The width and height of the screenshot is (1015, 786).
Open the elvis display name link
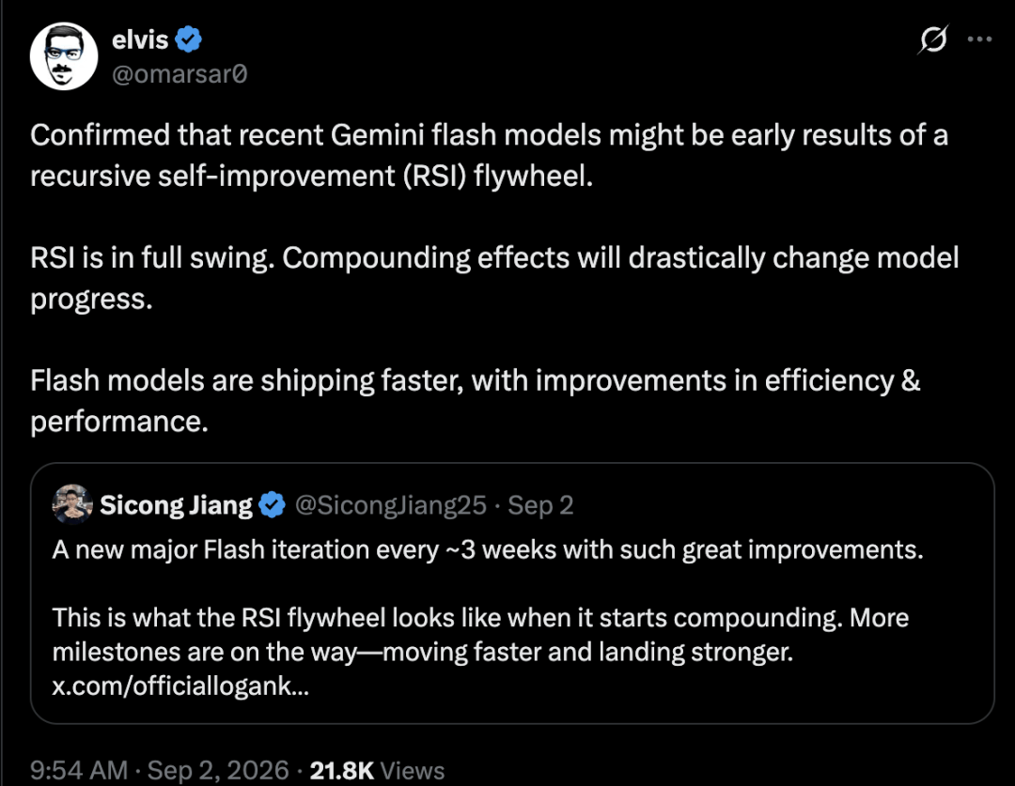pyautogui.click(x=140, y=39)
